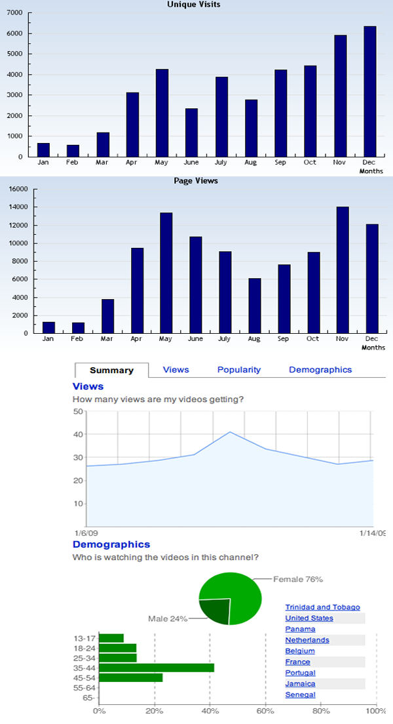Viewport: 393px width, 724px height.
Task: Open the Belgium country link
Action: click(x=300, y=651)
